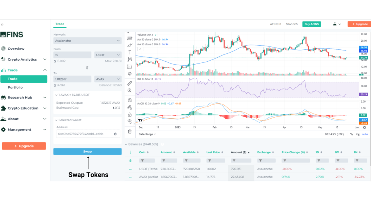Open Overview in sidebar
The height and width of the screenshot is (209, 371).
pos(16,49)
